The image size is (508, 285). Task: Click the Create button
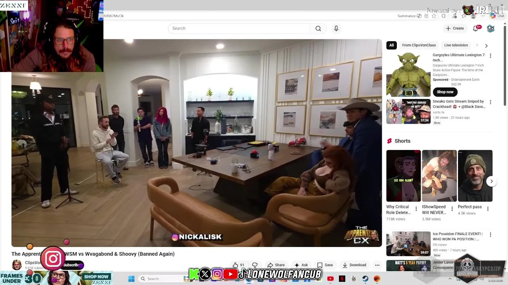(x=454, y=28)
